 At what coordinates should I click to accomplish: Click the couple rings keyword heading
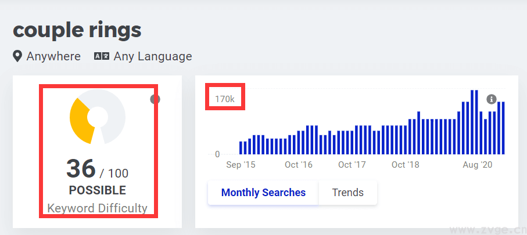tap(77, 30)
